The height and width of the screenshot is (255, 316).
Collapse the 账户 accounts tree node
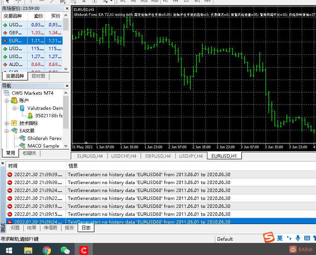(7, 101)
